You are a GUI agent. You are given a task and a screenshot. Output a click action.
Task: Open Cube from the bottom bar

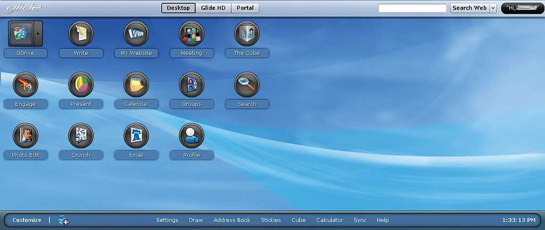point(299,220)
